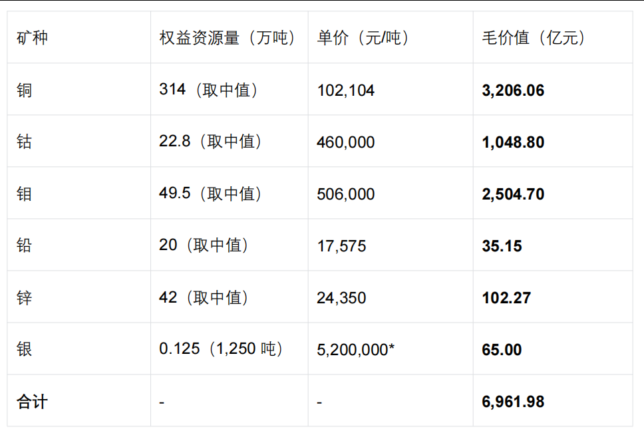Click the silver price 5,200,000* cell

(x=356, y=350)
